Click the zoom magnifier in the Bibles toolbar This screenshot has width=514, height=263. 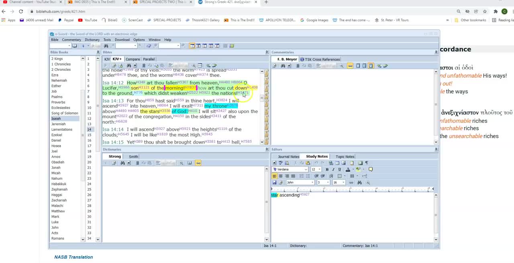click(194, 66)
